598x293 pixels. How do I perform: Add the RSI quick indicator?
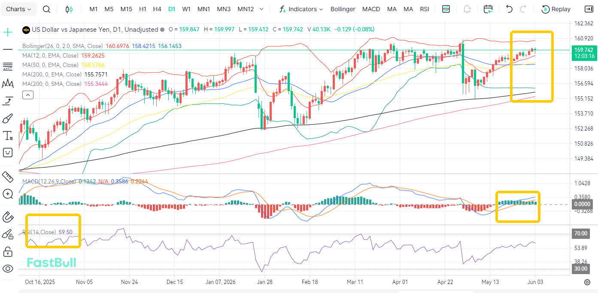[425, 9]
